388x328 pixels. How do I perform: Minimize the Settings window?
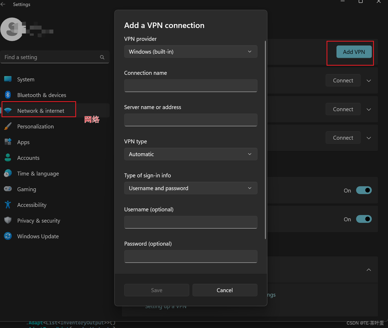pos(343,2)
